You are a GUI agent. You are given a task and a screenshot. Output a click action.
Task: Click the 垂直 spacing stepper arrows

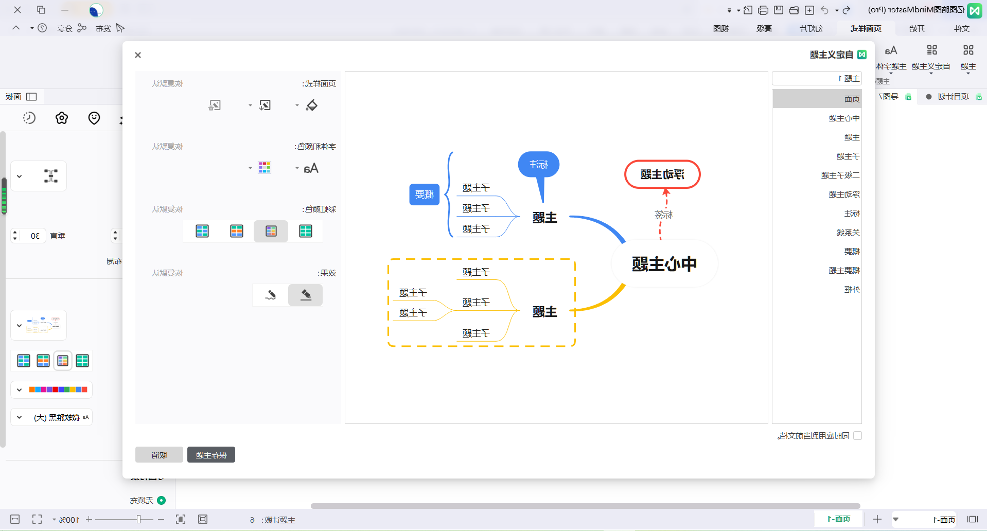point(15,236)
